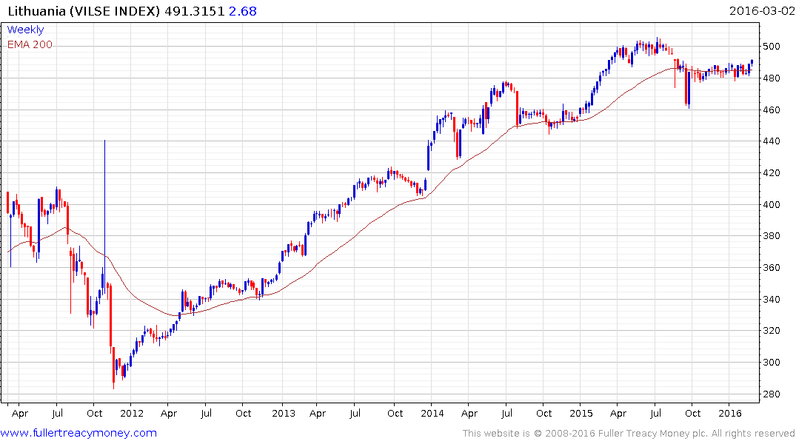Click the 300 price axis label
796x444 pixels.
pyautogui.click(x=771, y=363)
